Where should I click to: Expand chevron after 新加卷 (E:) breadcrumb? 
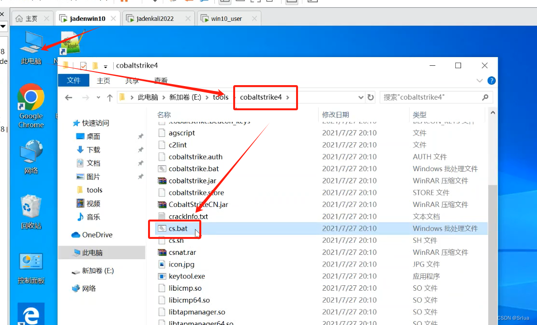[x=207, y=98]
